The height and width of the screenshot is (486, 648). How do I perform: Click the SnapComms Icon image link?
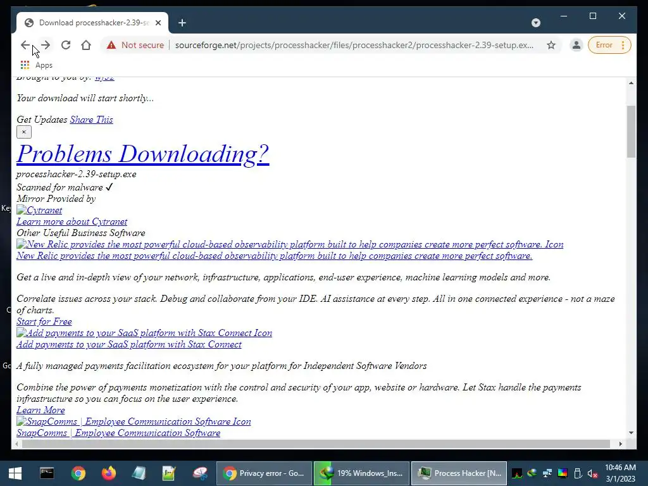[x=134, y=421]
